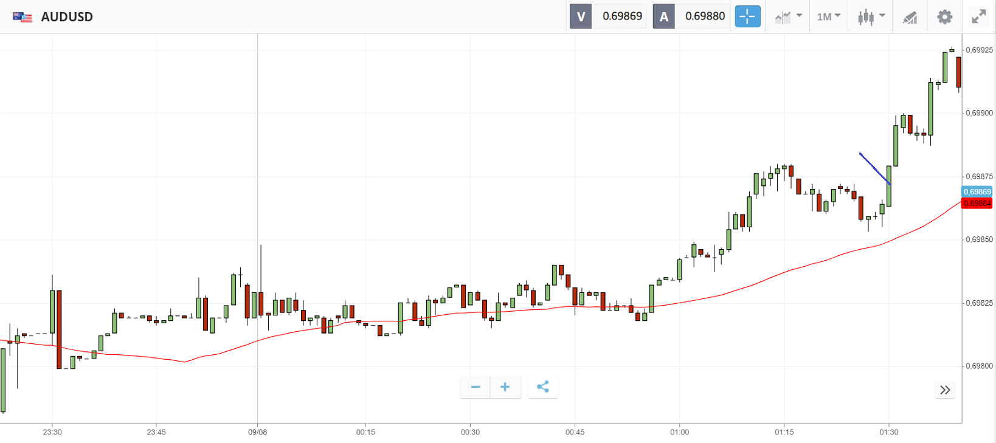Expand chart to fullscreen
This screenshot has width=996, height=443.
pos(978,16)
